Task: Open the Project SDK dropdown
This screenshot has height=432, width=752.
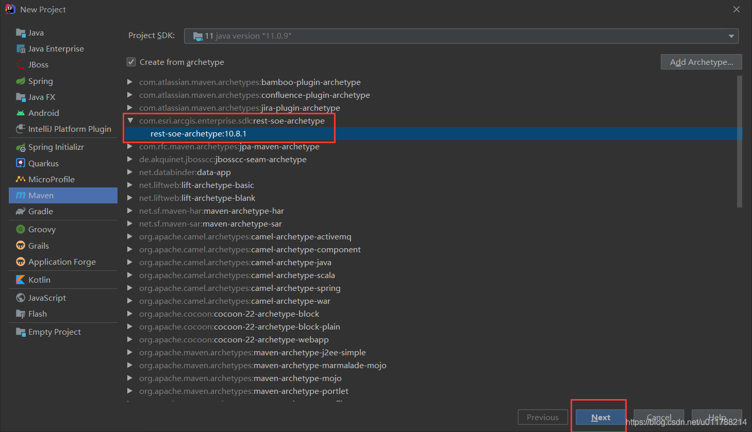Action: 731,36
